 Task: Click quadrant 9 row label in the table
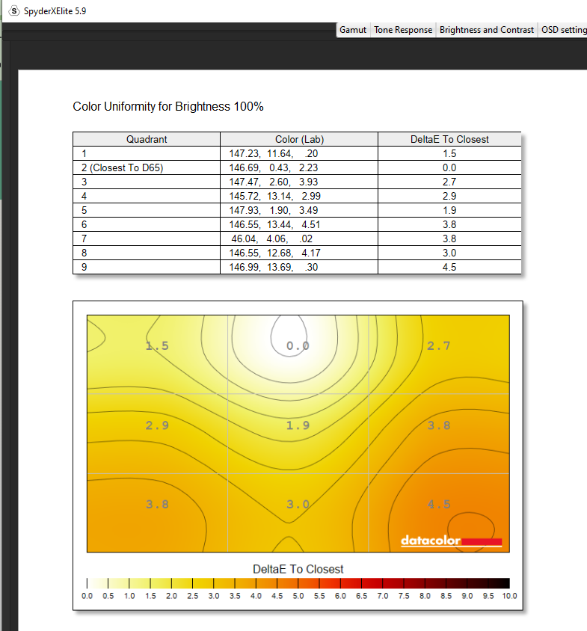84,267
